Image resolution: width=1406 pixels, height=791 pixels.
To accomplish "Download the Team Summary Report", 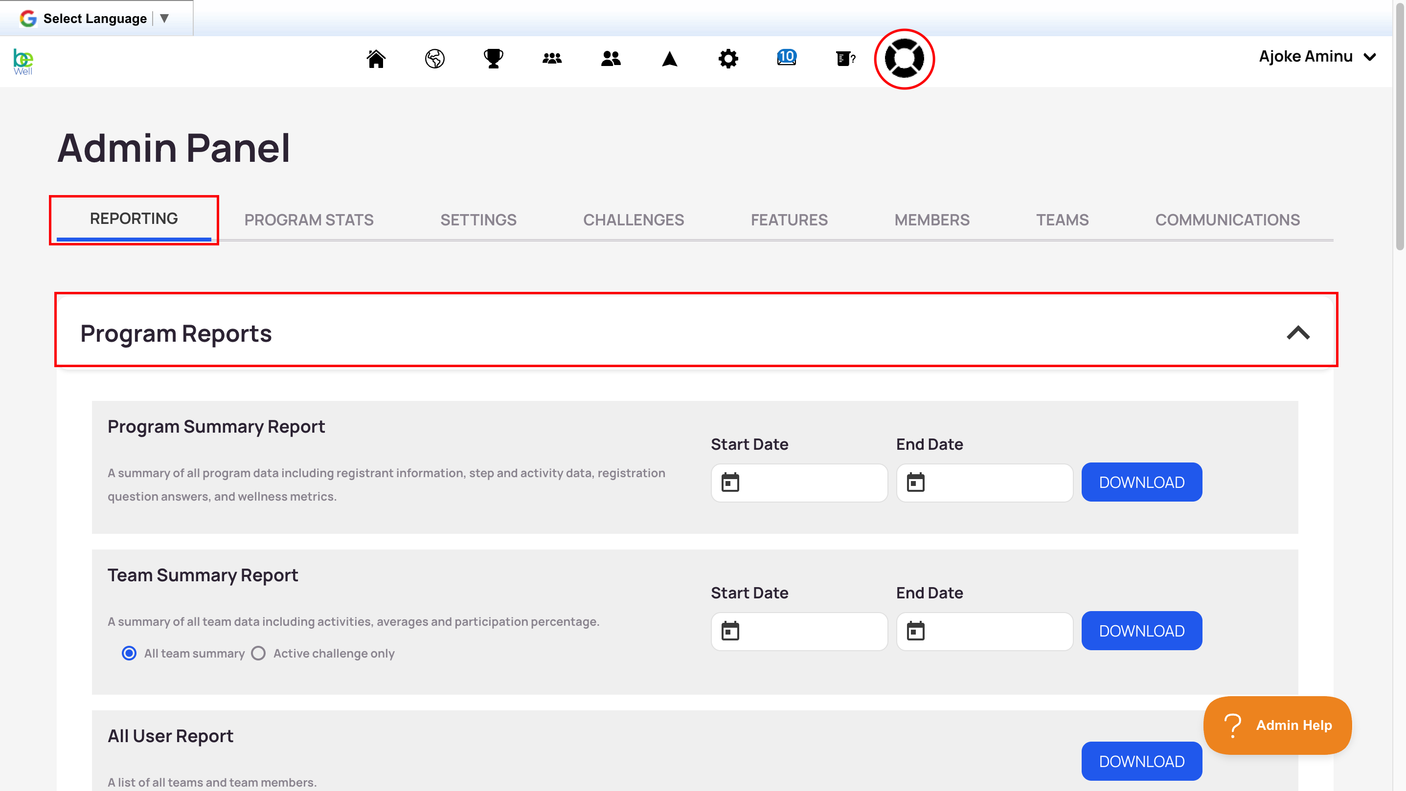I will [1141, 631].
